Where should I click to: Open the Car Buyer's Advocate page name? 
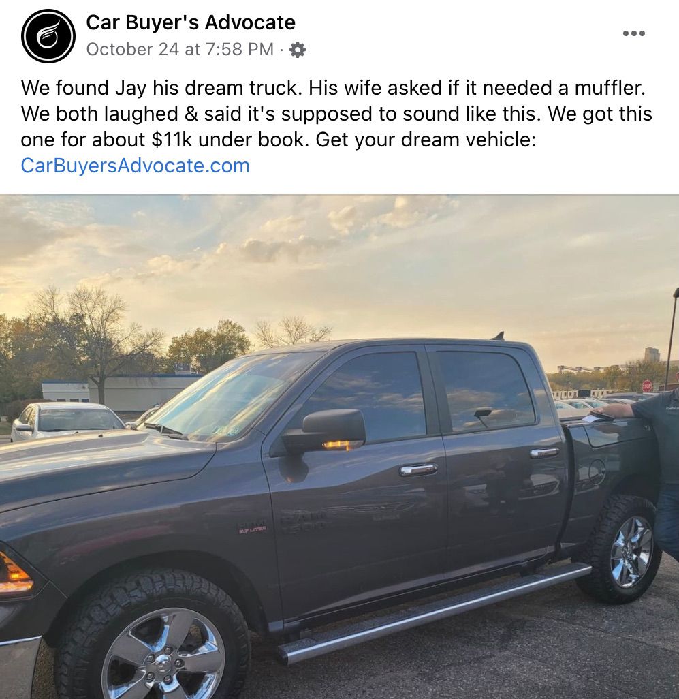pyautogui.click(x=191, y=22)
